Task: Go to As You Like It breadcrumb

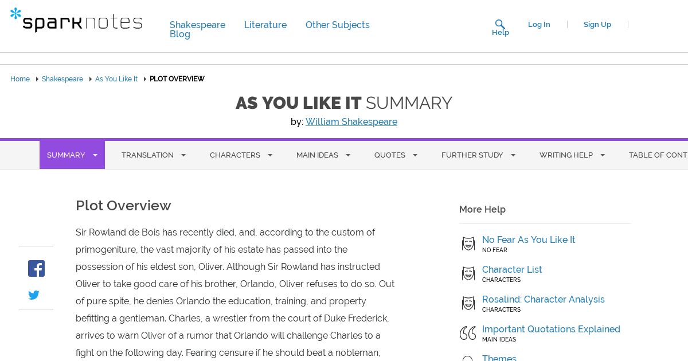Action: point(116,79)
